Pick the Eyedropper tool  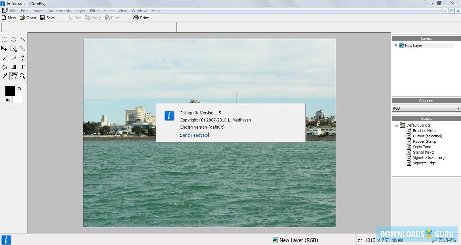tap(4, 76)
